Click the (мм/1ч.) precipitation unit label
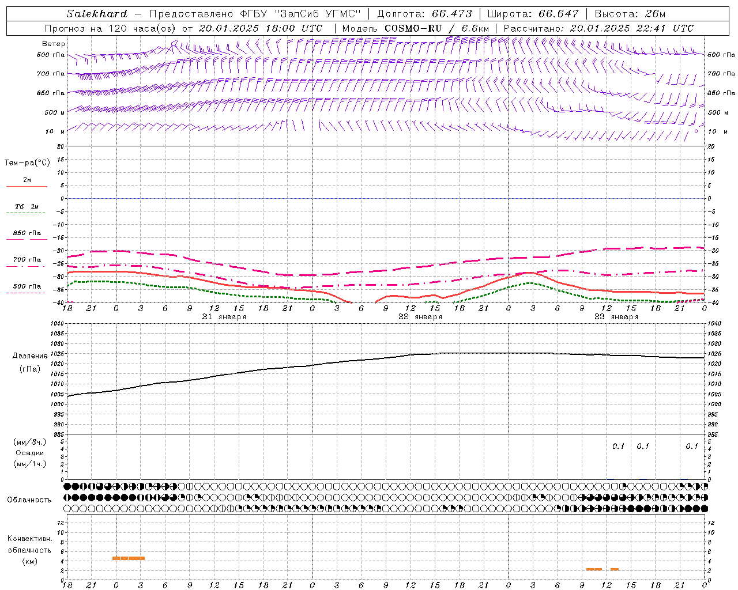This screenshot has width=738, height=590. click(30, 464)
